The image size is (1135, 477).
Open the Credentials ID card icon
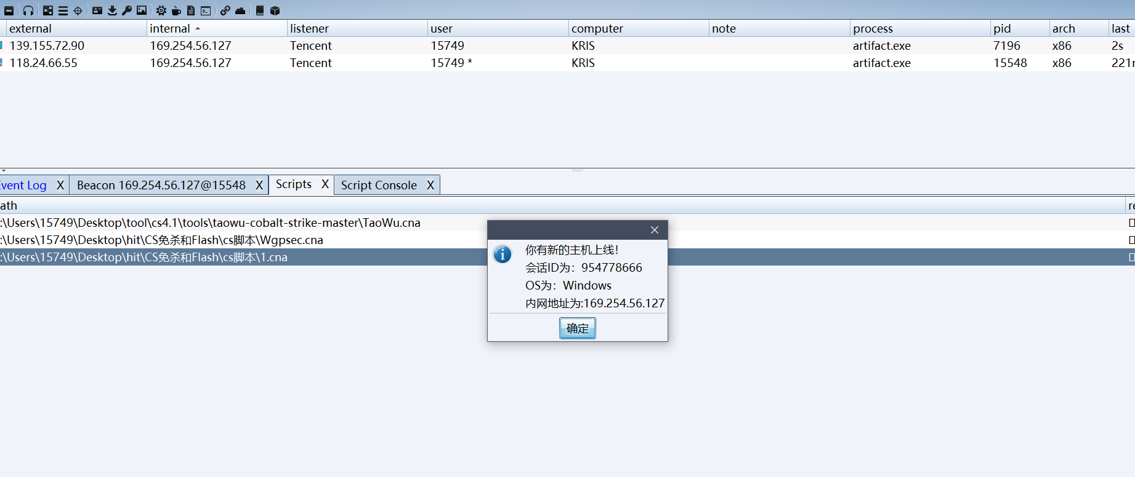pos(97,10)
